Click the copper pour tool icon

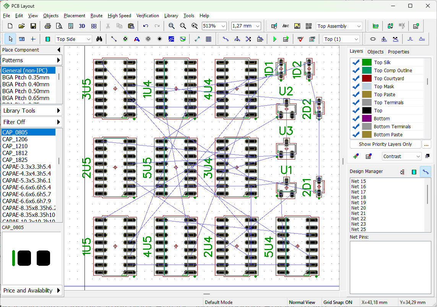171,39
